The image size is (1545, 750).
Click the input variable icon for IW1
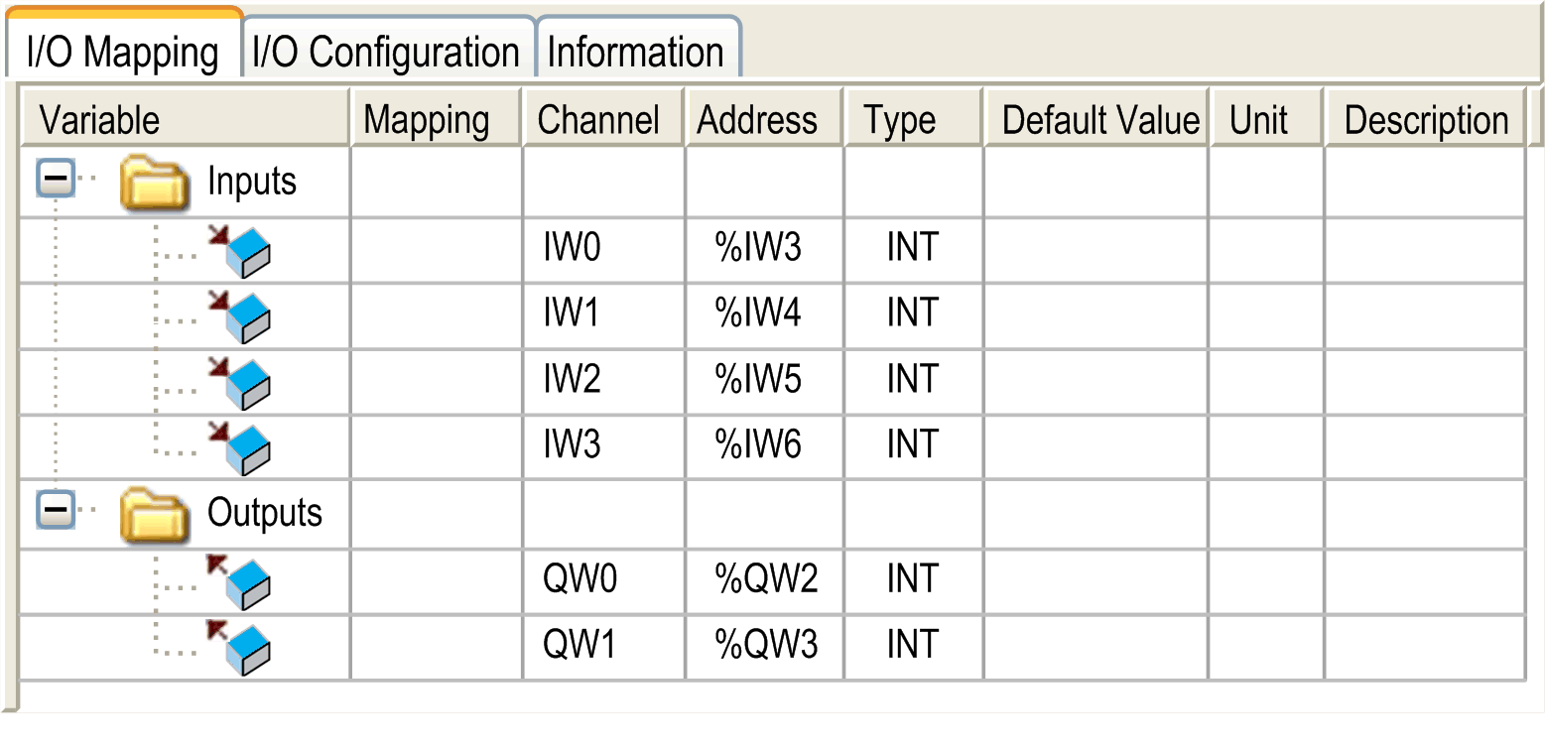point(241,316)
